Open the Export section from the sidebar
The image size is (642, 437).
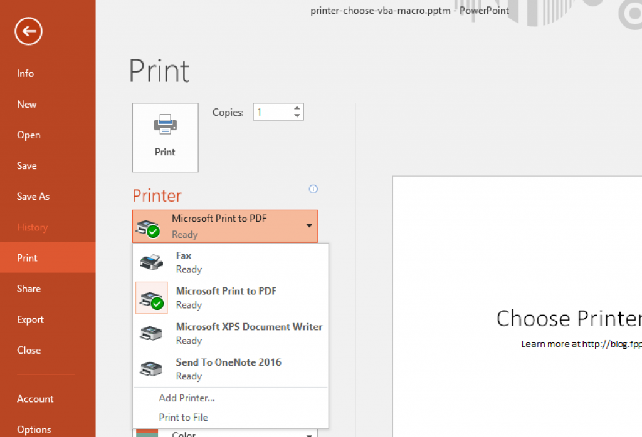pos(30,319)
